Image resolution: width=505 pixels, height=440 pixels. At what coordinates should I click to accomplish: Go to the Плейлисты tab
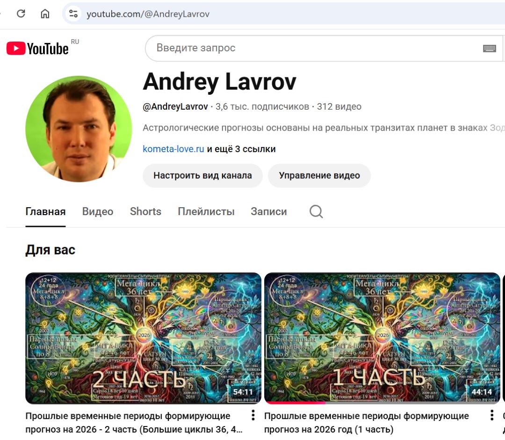pyautogui.click(x=206, y=211)
